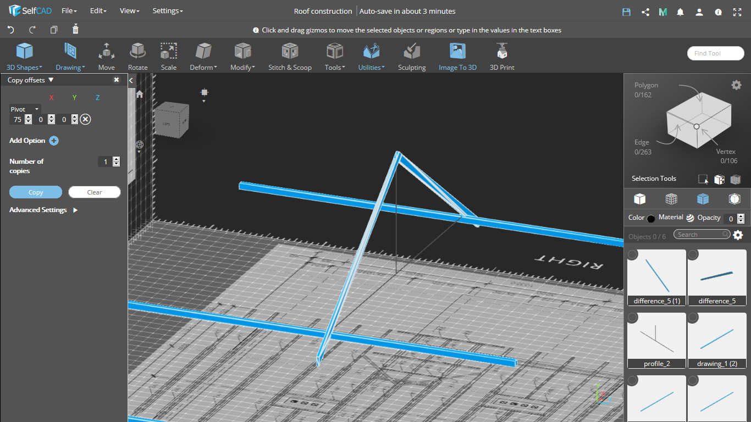The width and height of the screenshot is (751, 422).
Task: Select the Rotate tool
Action: [x=137, y=57]
